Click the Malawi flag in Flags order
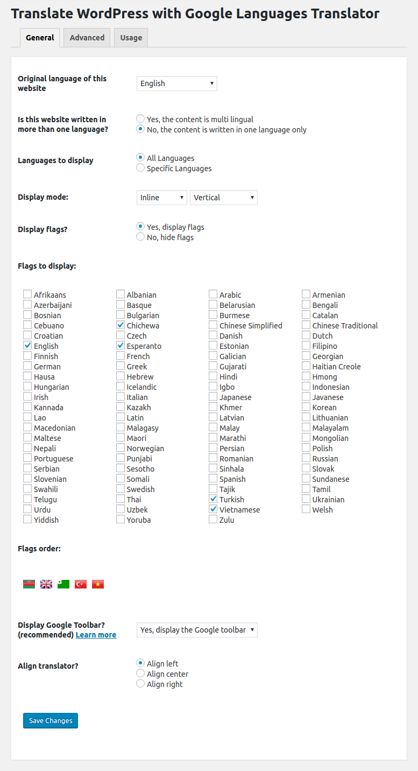This screenshot has width=418, height=771. [29, 584]
